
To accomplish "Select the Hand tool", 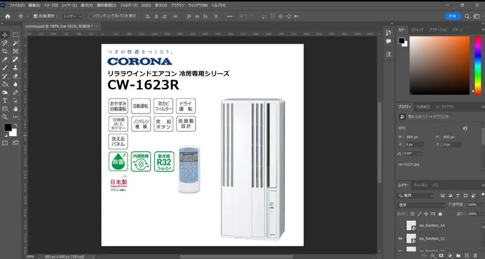I will (x=16, y=109).
